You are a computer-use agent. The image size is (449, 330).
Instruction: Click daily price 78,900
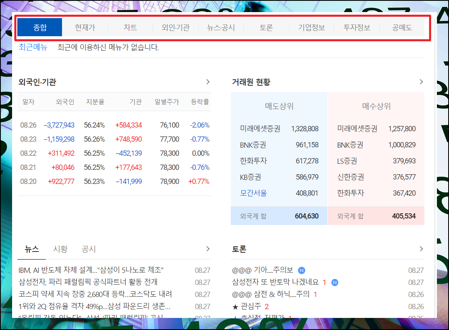coord(170,181)
